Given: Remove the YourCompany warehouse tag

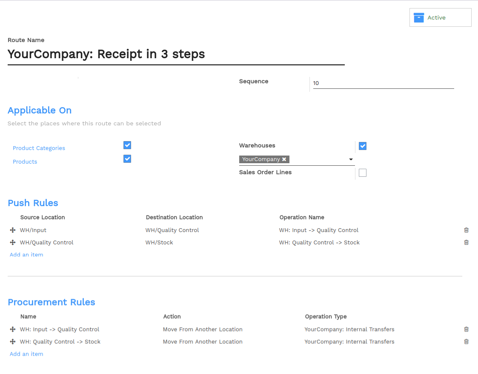Looking at the screenshot, I should (284, 159).
